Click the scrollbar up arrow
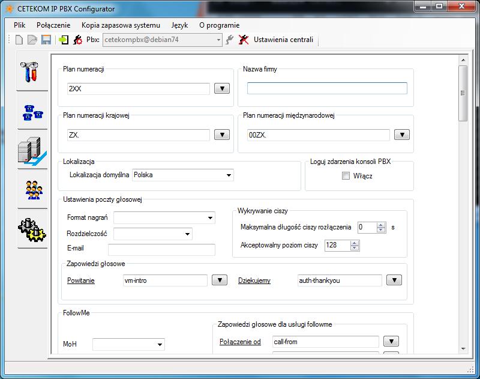Screen dimensions: 480x379 (x=463, y=60)
